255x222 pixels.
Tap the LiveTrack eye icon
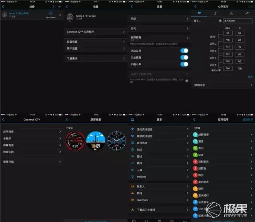[133, 200]
